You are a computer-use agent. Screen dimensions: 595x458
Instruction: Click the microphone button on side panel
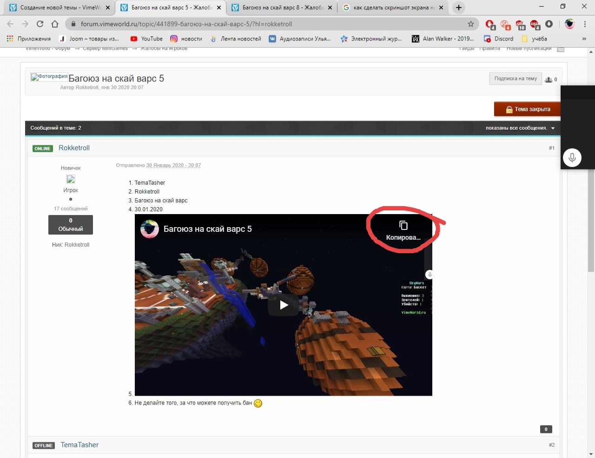pos(572,157)
